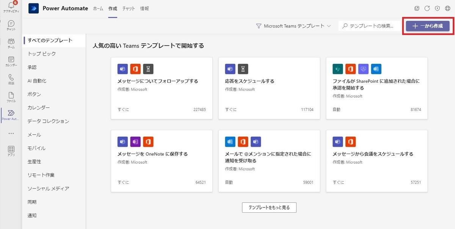Click the shield icon in header
The width and height of the screenshot is (455, 229).
tap(437, 8)
